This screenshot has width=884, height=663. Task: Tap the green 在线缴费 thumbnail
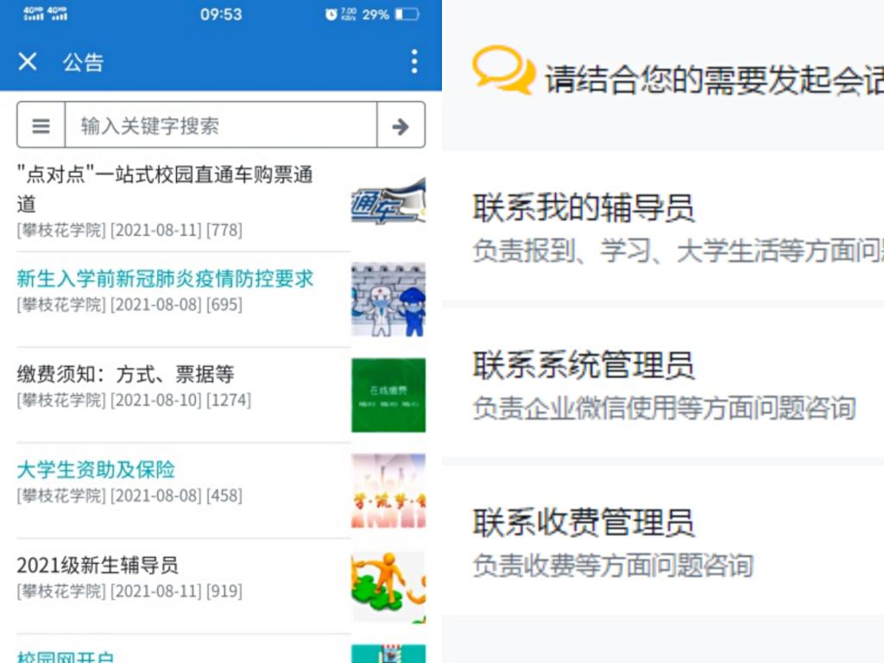tap(388, 395)
